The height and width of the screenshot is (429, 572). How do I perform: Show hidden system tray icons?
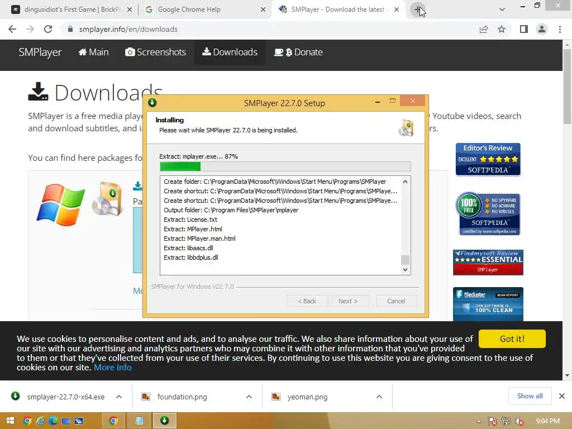coord(479,422)
